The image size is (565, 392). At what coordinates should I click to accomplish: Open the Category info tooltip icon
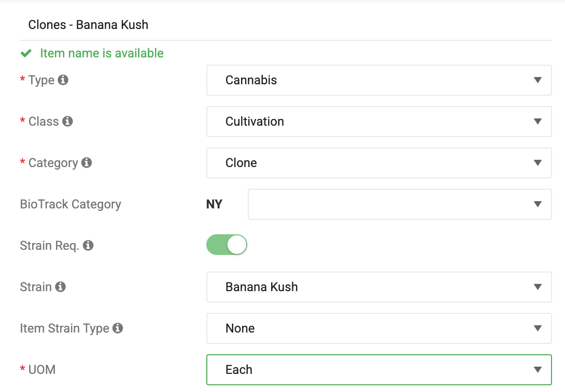pos(87,162)
